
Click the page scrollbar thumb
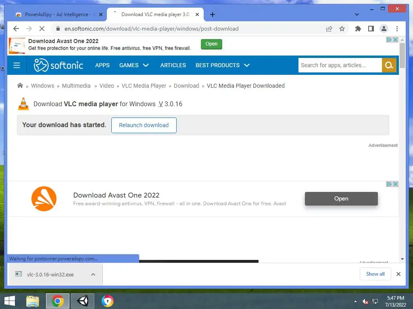tap(402, 55)
